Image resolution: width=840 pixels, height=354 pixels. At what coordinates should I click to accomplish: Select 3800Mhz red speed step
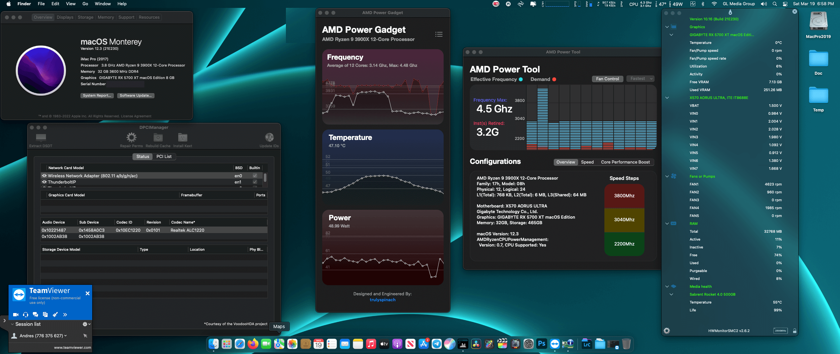624,196
